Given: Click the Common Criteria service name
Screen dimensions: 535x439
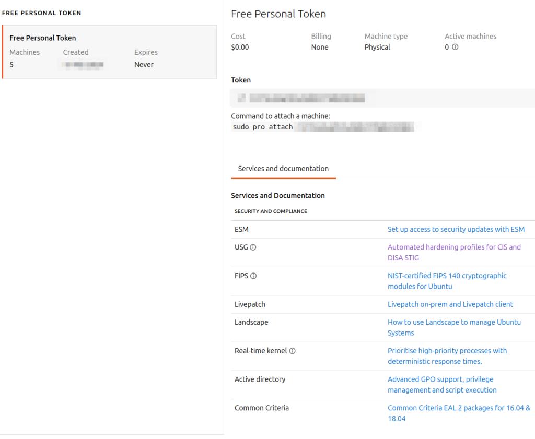Looking at the screenshot, I should coord(261,408).
